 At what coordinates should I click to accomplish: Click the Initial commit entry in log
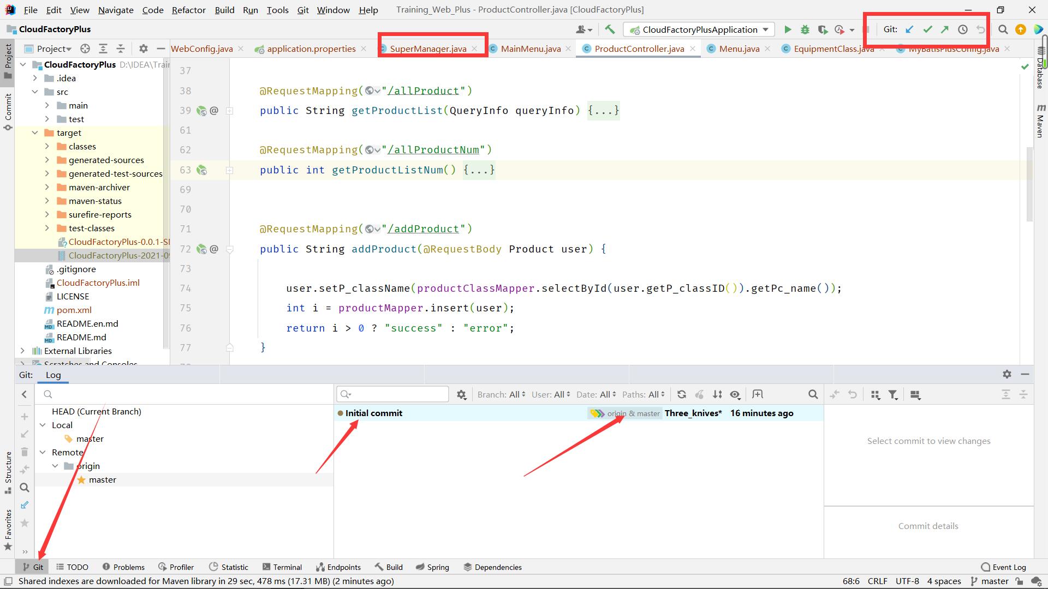pos(373,413)
